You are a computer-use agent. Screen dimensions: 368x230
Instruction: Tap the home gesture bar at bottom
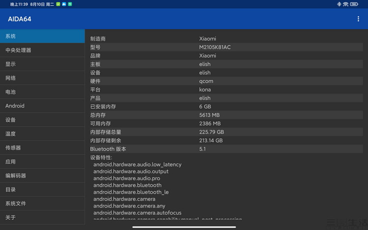(184, 227)
